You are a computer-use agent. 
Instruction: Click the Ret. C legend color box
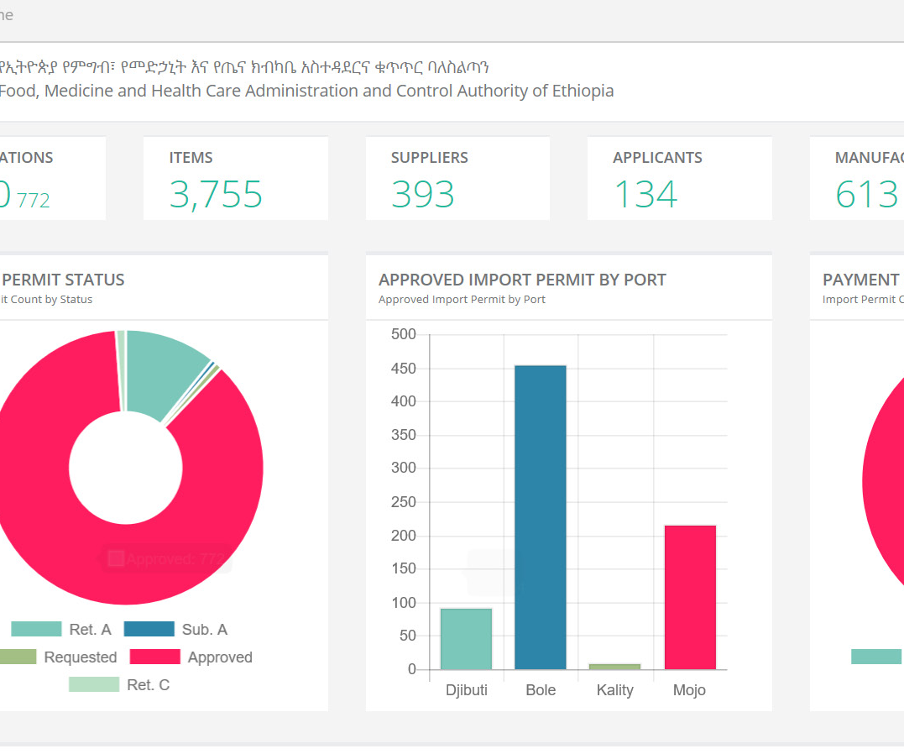point(94,684)
